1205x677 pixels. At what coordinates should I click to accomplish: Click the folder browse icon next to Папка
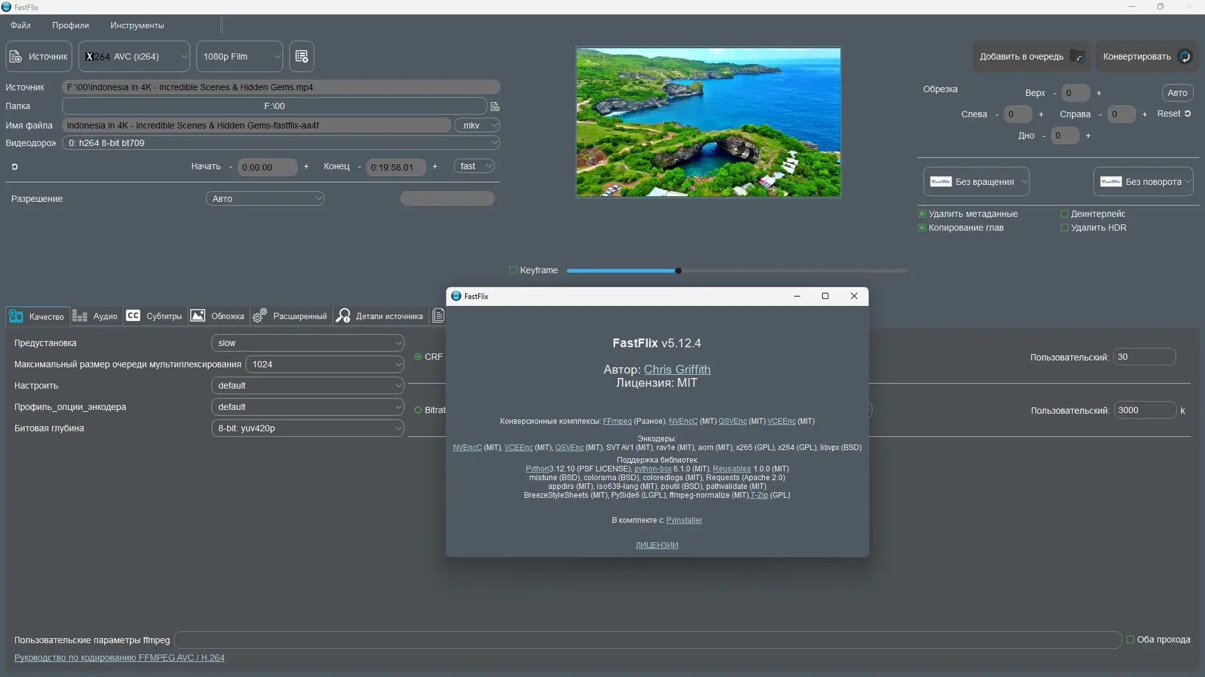495,107
